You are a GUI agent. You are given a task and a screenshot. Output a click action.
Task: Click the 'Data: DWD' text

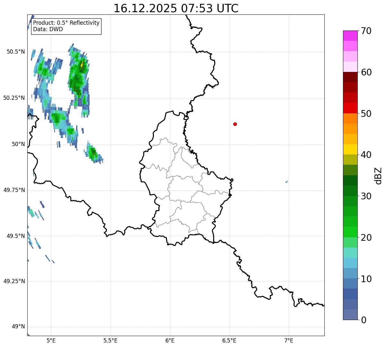point(48,29)
